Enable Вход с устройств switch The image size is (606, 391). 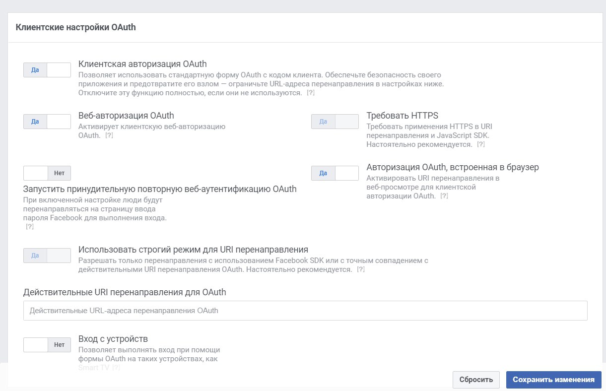tap(47, 345)
